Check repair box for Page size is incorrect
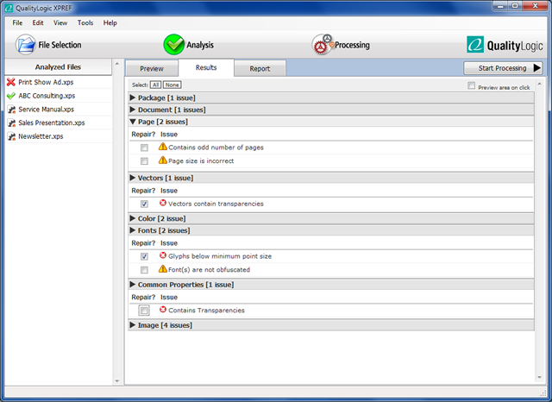 (144, 161)
